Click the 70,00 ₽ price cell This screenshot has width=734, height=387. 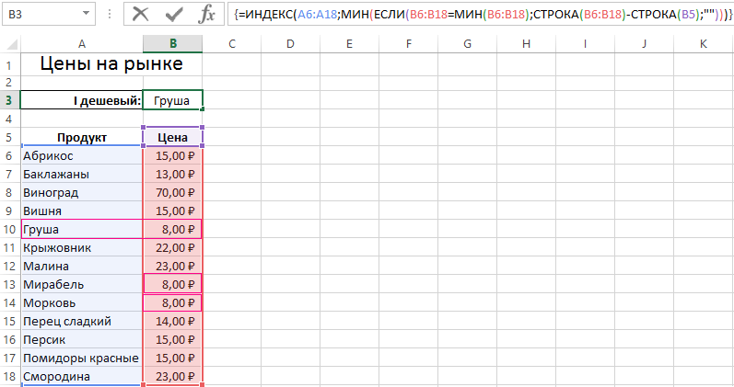pyautogui.click(x=173, y=192)
